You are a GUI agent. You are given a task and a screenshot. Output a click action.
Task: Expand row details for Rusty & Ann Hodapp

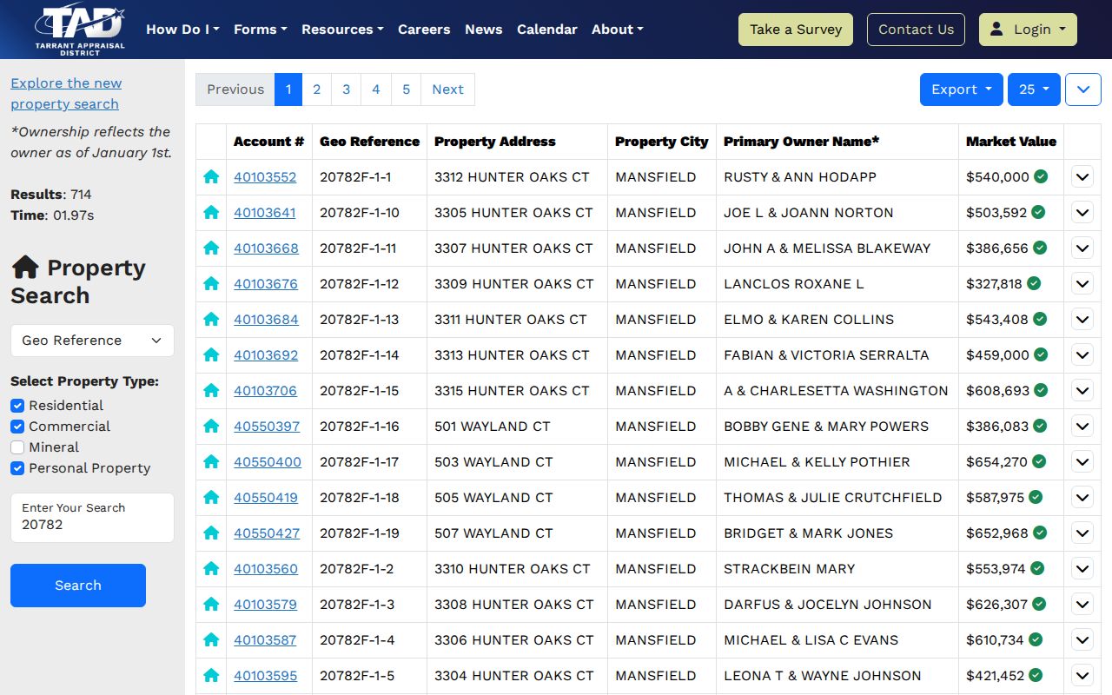1082,177
